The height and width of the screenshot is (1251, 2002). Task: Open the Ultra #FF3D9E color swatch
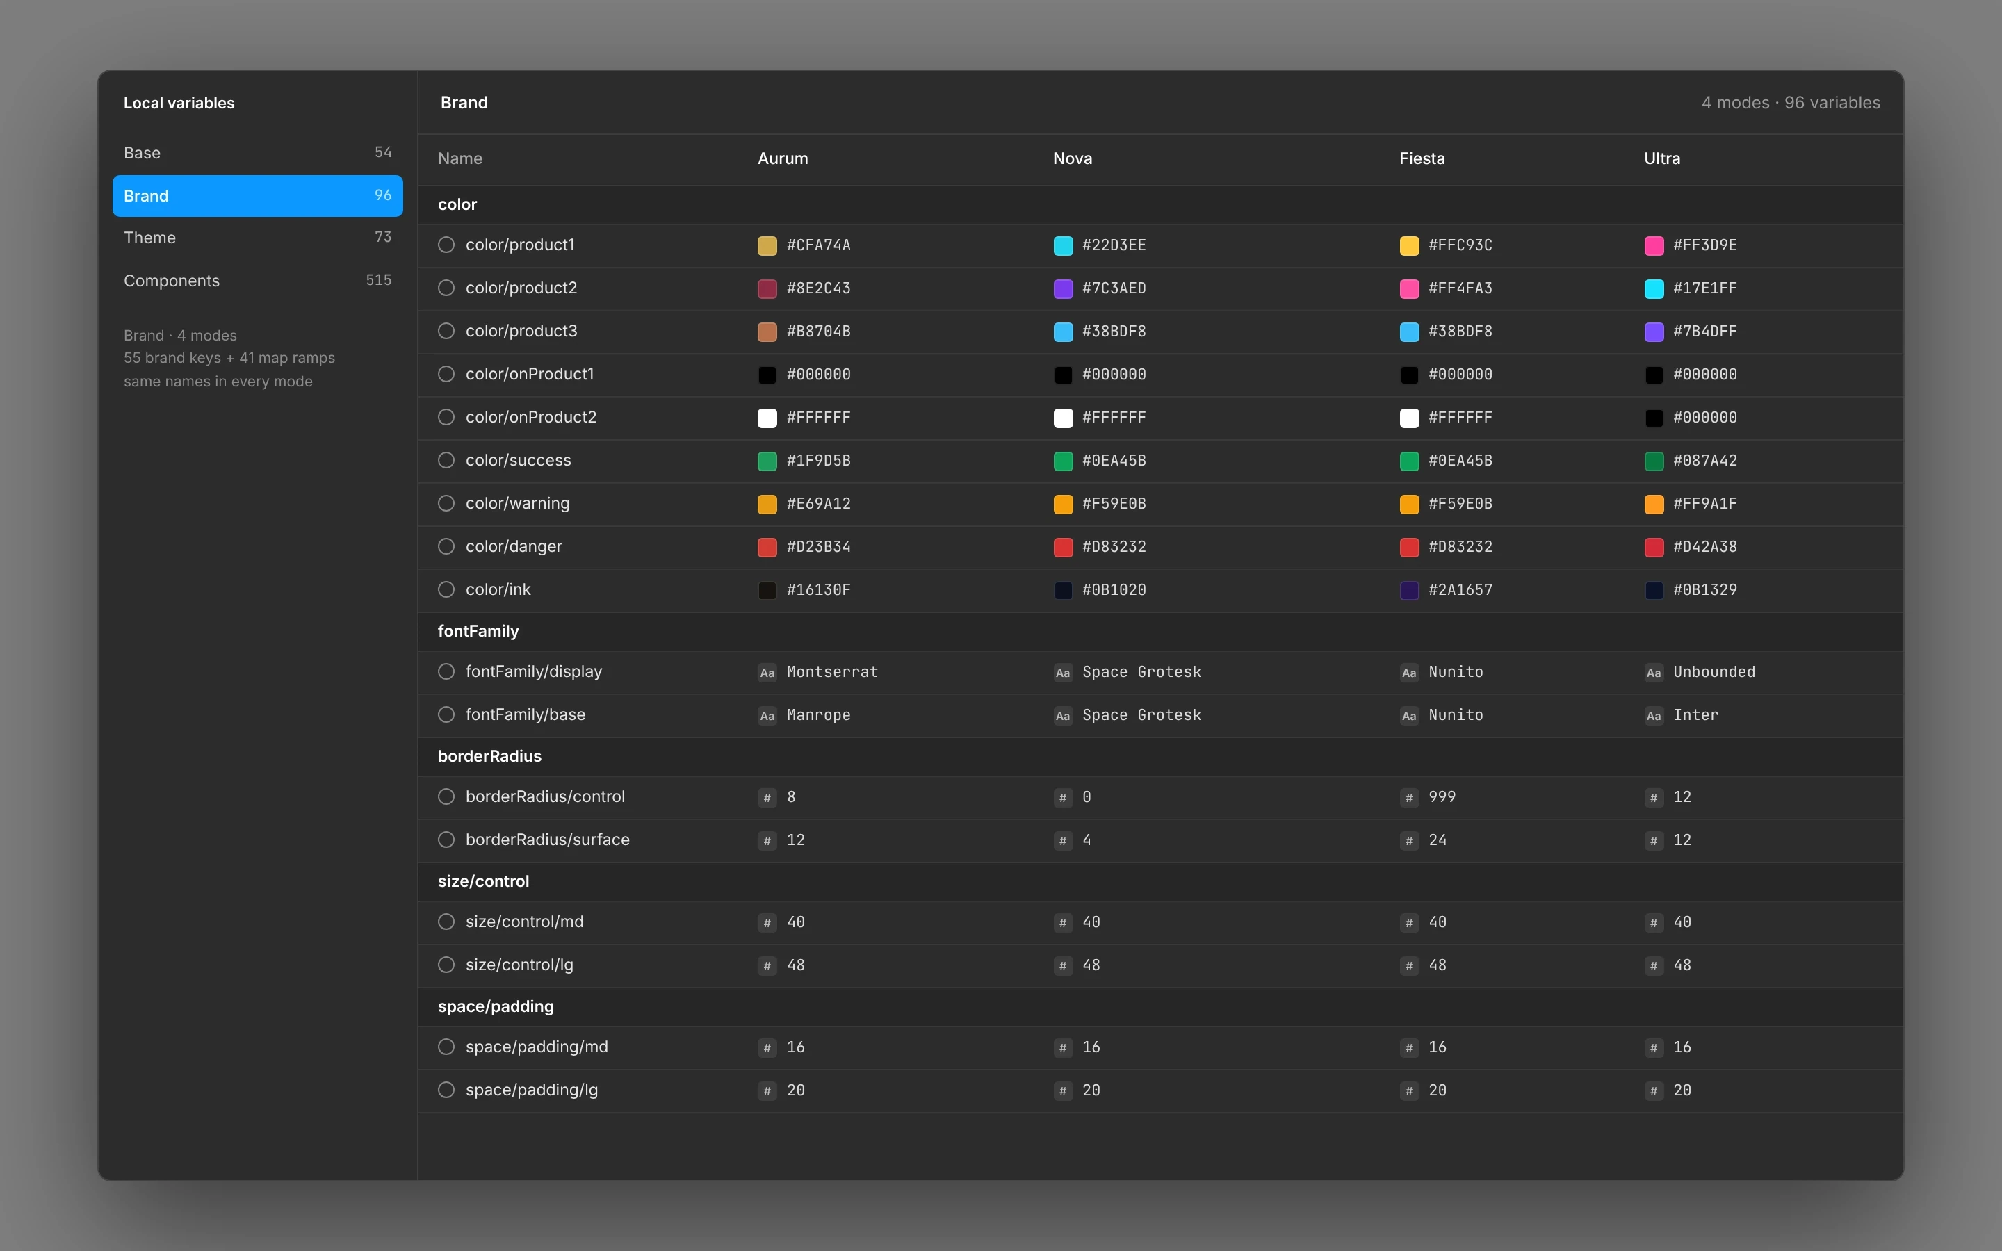(x=1654, y=246)
